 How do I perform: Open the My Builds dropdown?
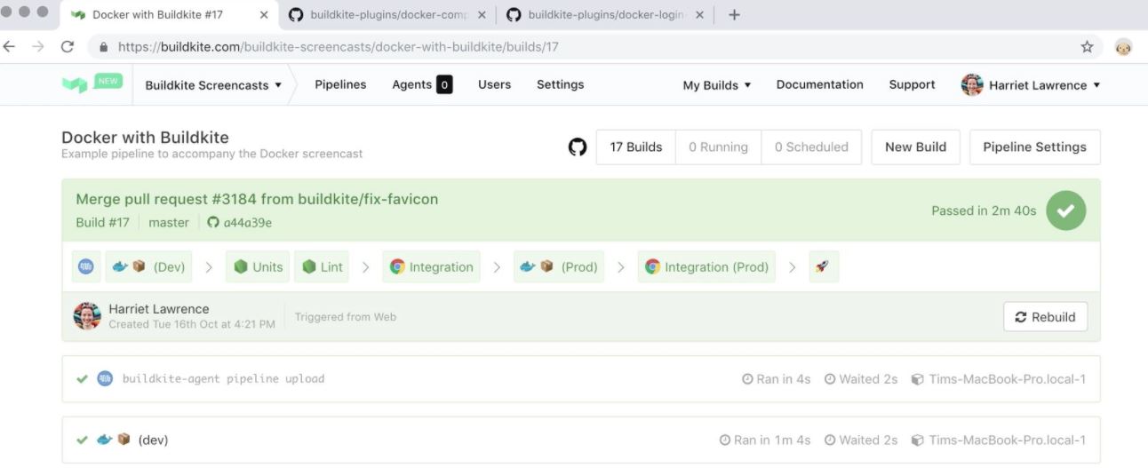717,85
